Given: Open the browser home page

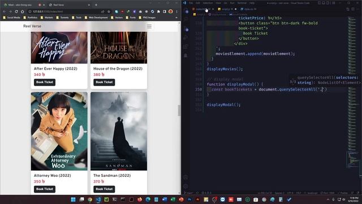Looking at the screenshot, I should pyautogui.click(x=23, y=11).
